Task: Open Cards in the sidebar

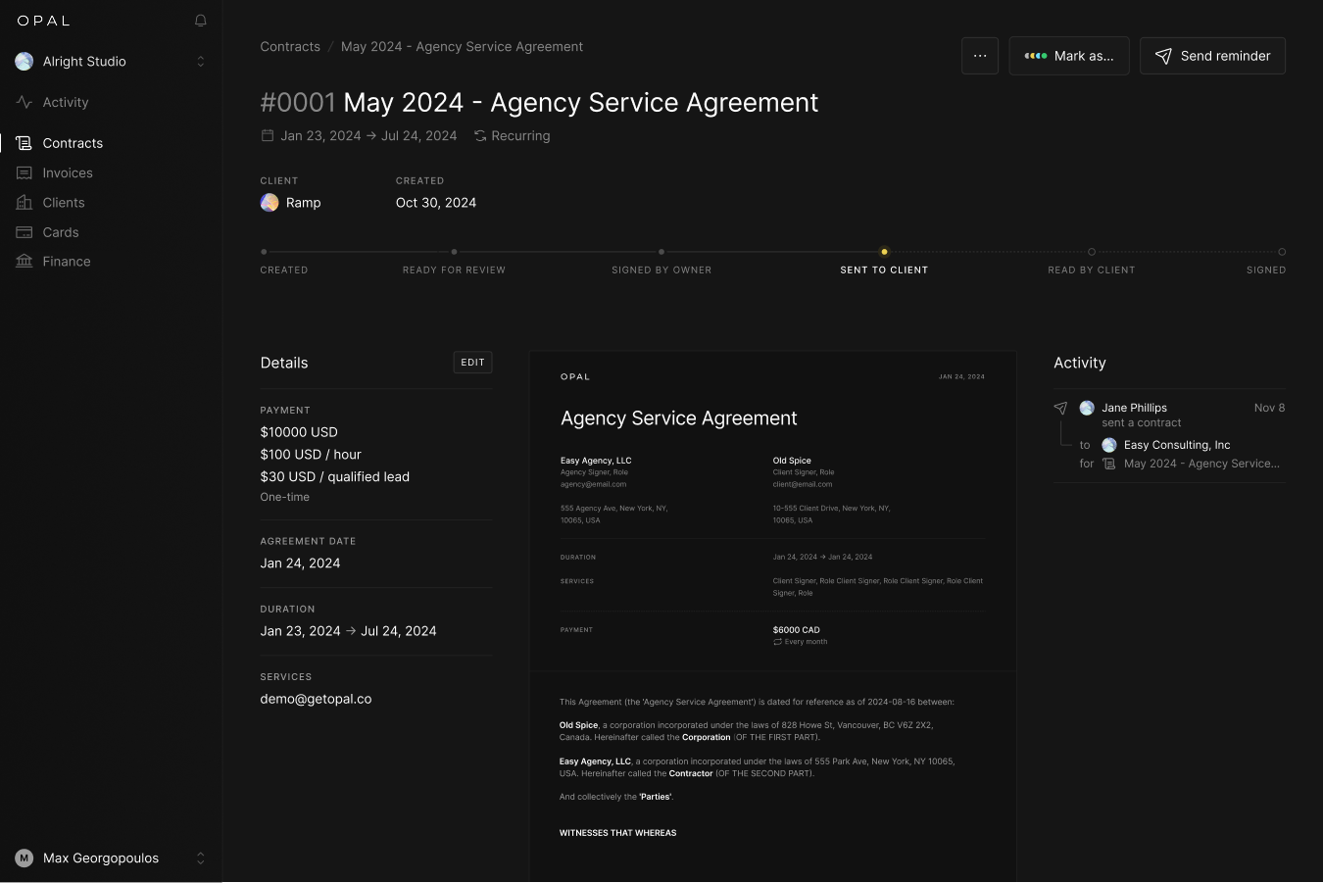Action: pos(61,232)
